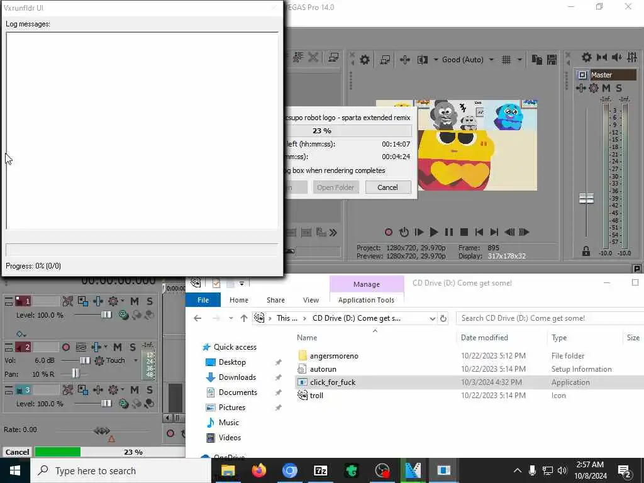Open Quick Access Toolbar customize arrow
This screenshot has width=644, height=483.
point(242,284)
